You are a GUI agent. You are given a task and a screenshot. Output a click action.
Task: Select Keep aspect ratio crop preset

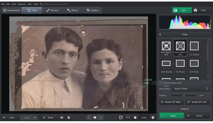pyautogui.click(x=180, y=48)
